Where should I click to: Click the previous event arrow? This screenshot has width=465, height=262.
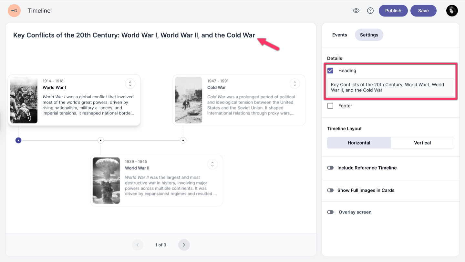point(138,245)
